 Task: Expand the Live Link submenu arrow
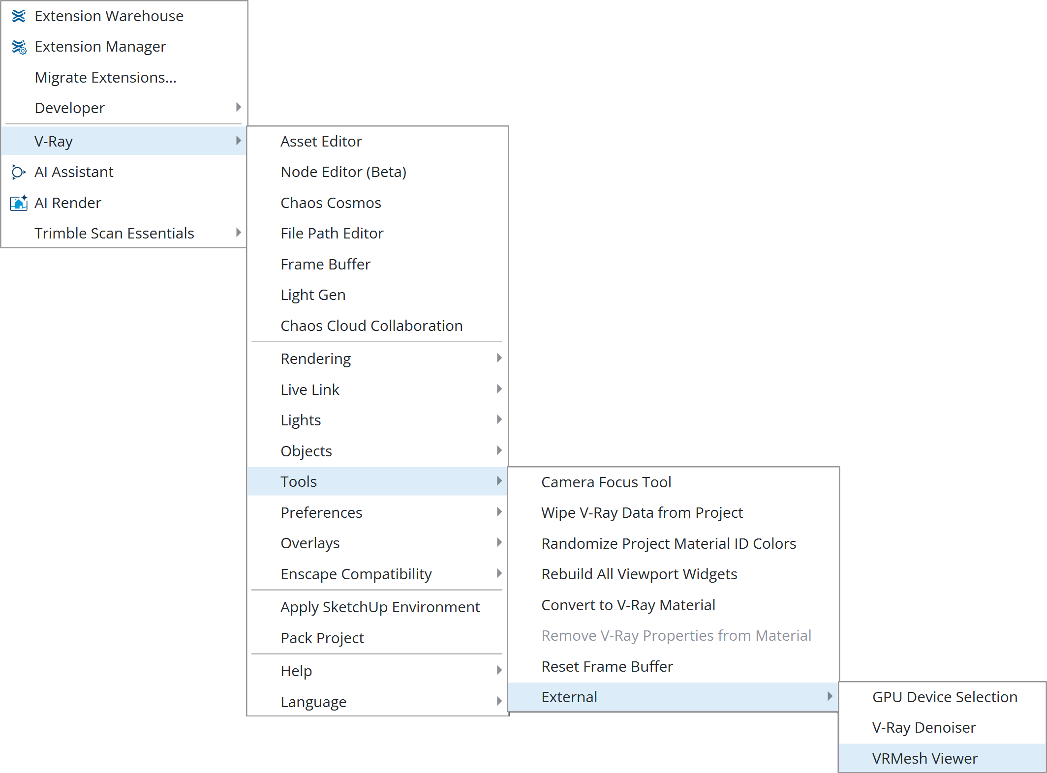(x=499, y=389)
